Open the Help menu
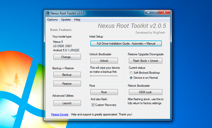Screen dimensions: 212x128 pos(77,20)
